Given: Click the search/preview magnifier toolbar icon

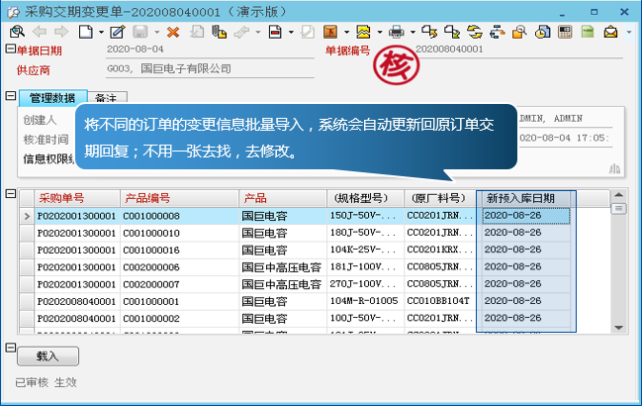Looking at the screenshot, I should (x=16, y=32).
